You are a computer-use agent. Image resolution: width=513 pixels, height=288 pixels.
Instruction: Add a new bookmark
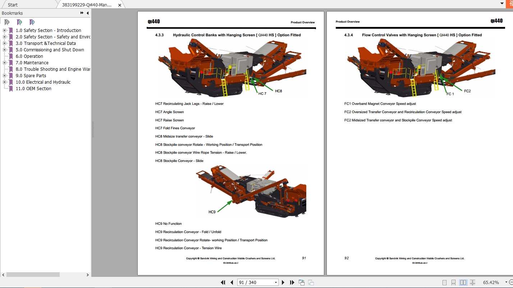pos(19,22)
